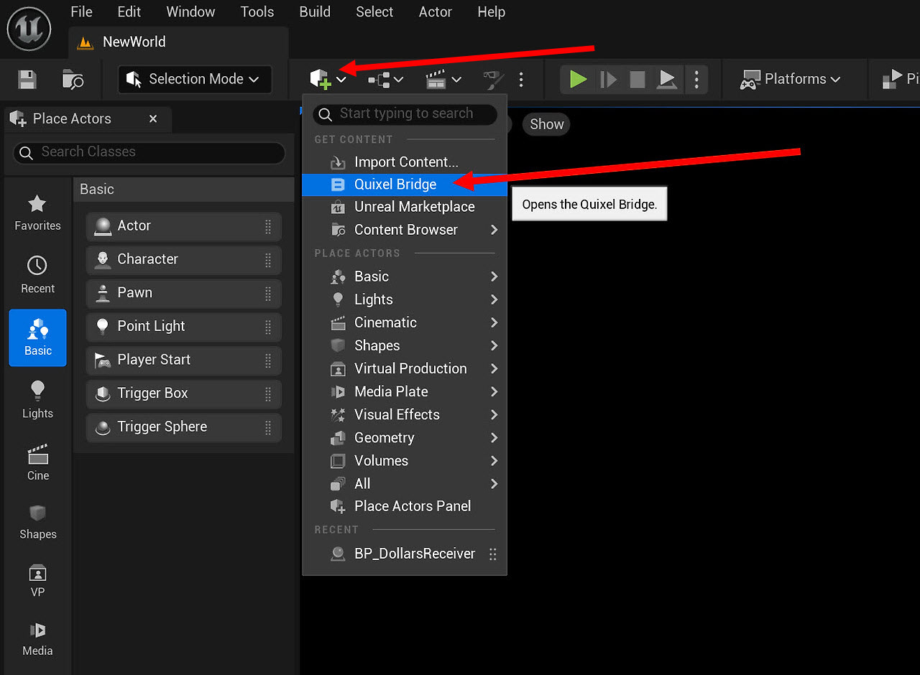Select the Media category icon
The width and height of the screenshot is (920, 675).
[37, 639]
